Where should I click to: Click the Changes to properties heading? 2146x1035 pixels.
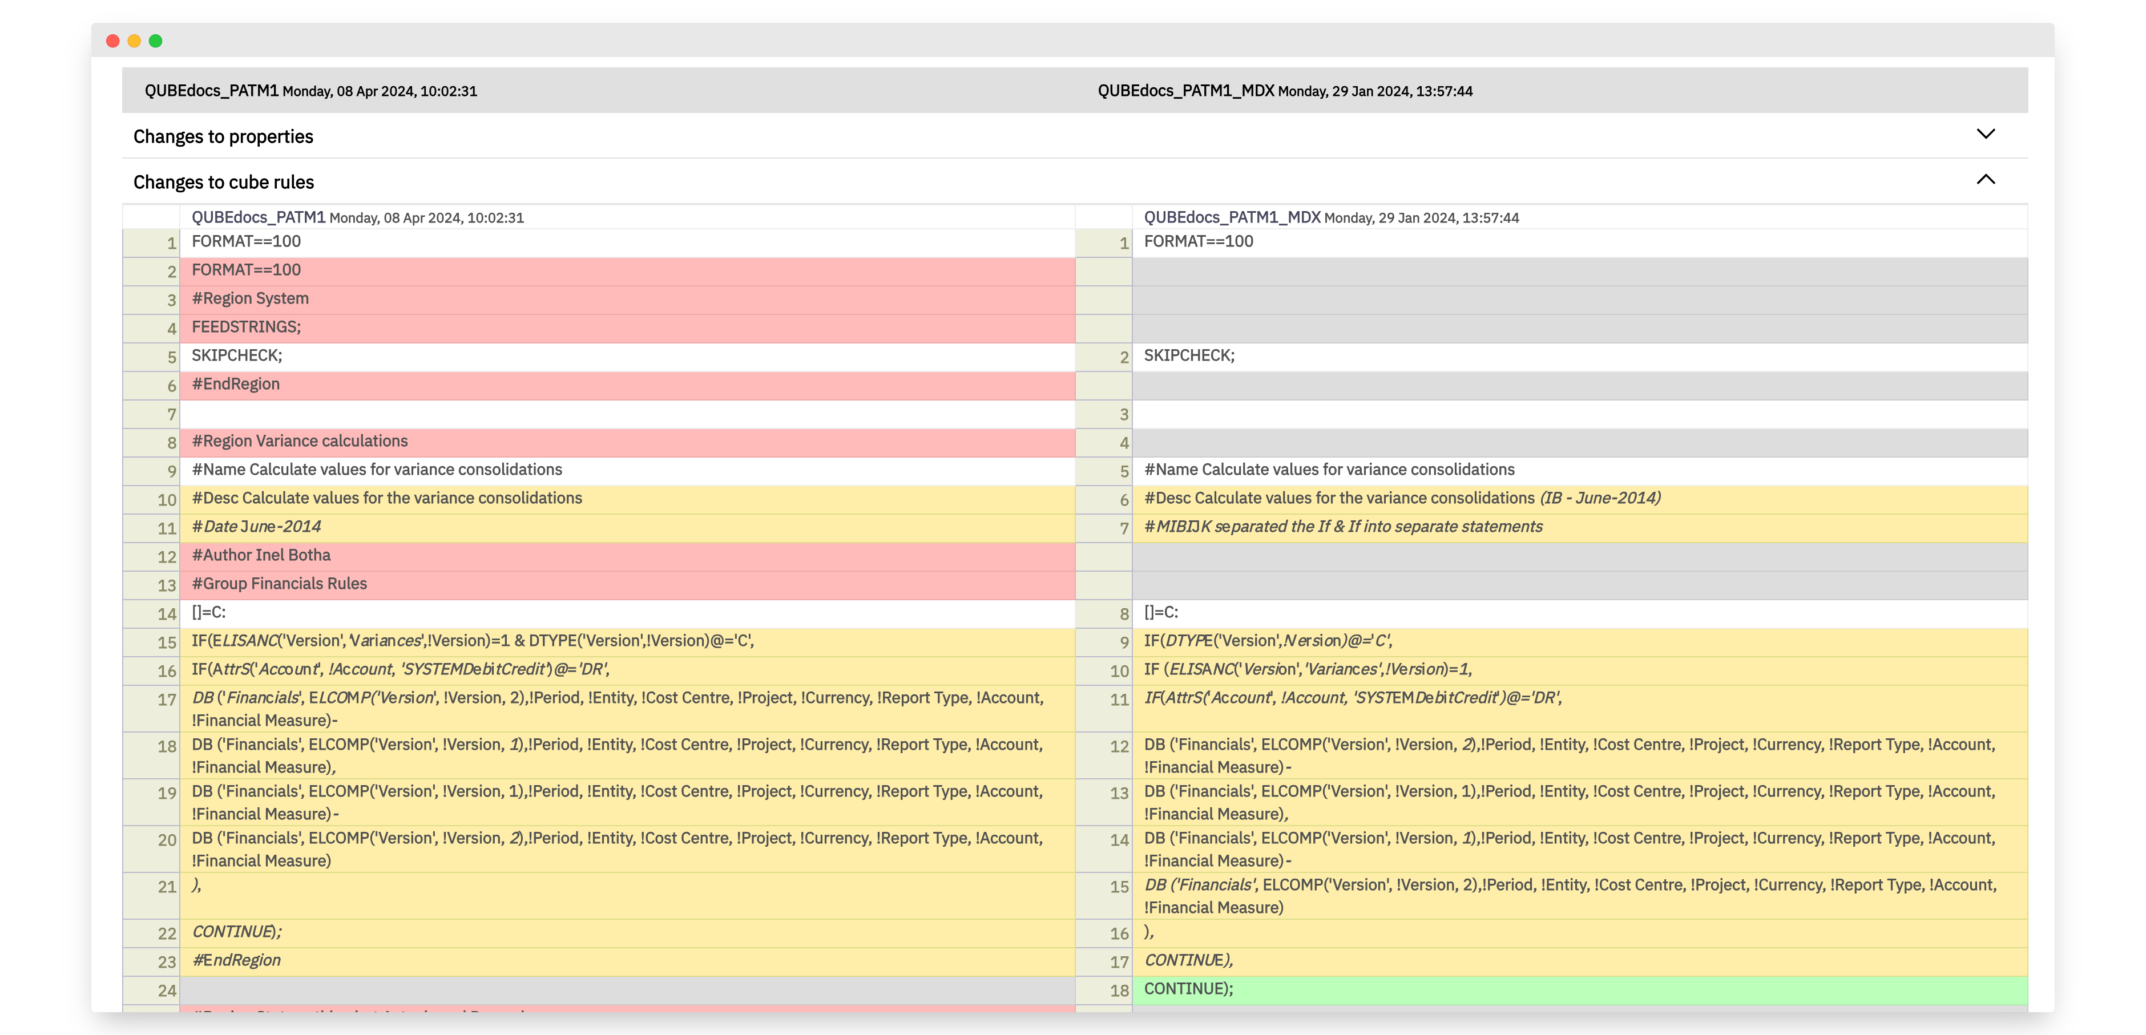pyautogui.click(x=223, y=136)
